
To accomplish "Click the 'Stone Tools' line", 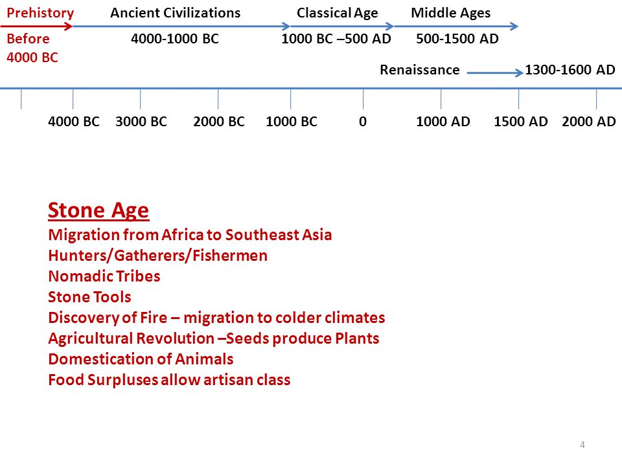I will pos(89,297).
